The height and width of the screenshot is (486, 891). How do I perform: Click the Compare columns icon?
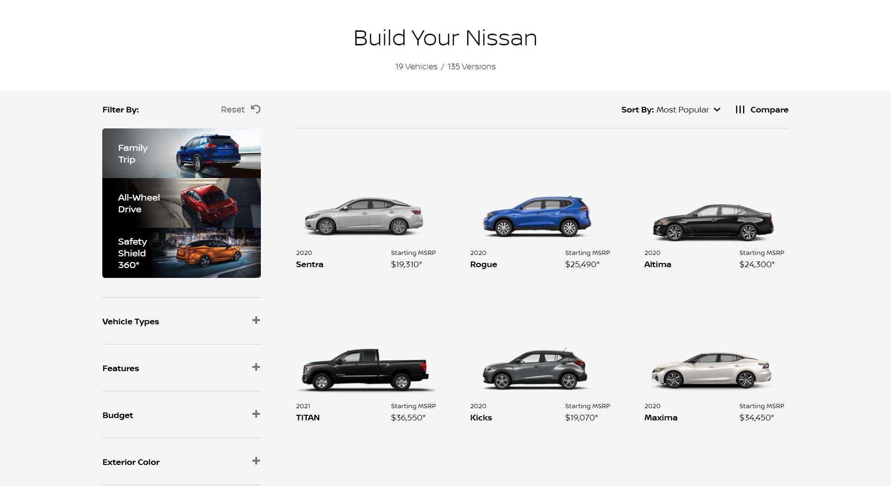coord(740,110)
